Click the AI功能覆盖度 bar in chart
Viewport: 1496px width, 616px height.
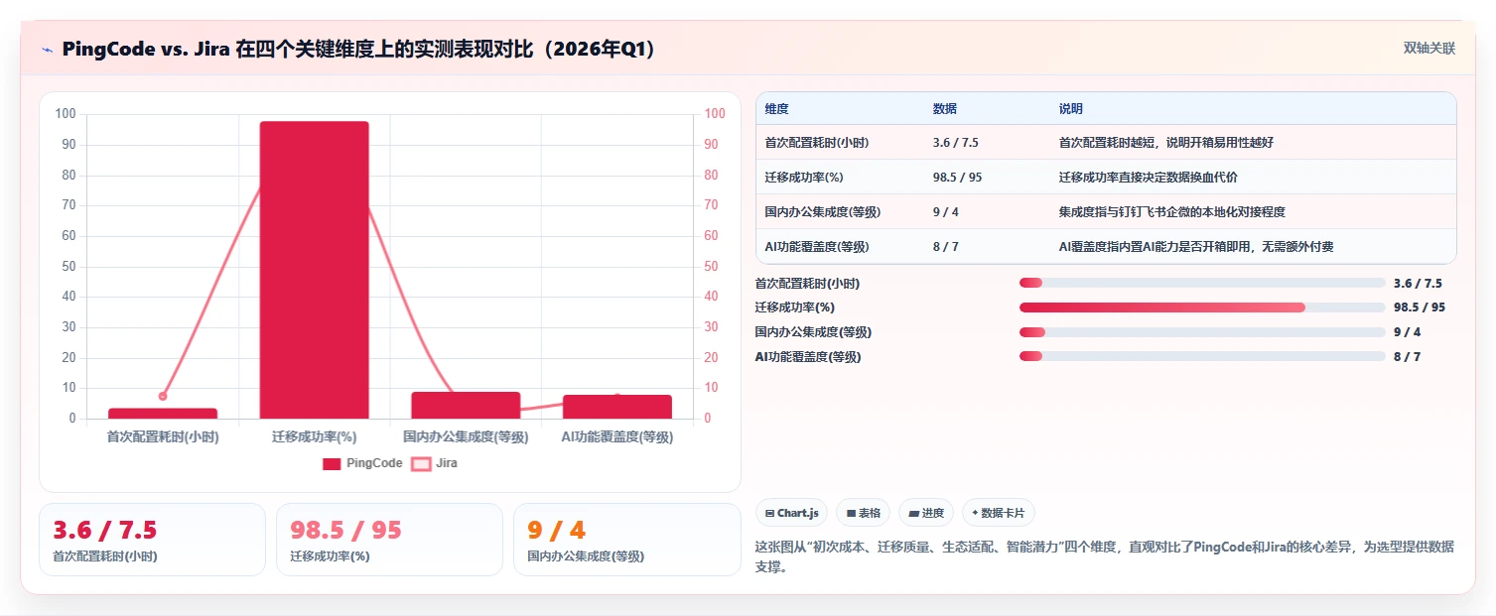(617, 407)
